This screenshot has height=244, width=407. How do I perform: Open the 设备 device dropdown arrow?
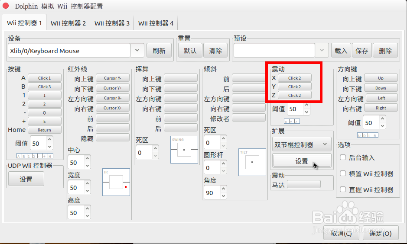[137, 50]
